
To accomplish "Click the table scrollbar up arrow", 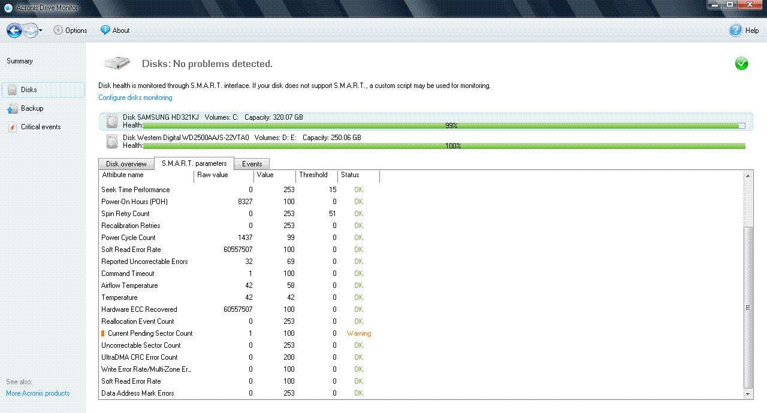I will pyautogui.click(x=748, y=175).
